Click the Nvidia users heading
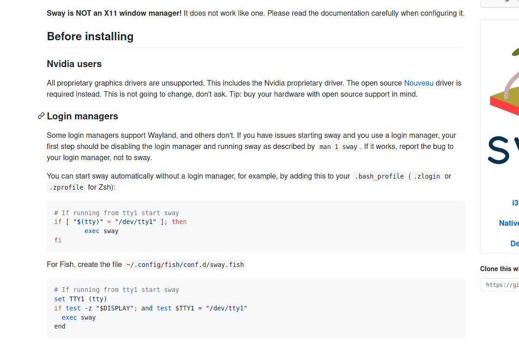Viewport: 519px width, 347px height. pos(74,64)
